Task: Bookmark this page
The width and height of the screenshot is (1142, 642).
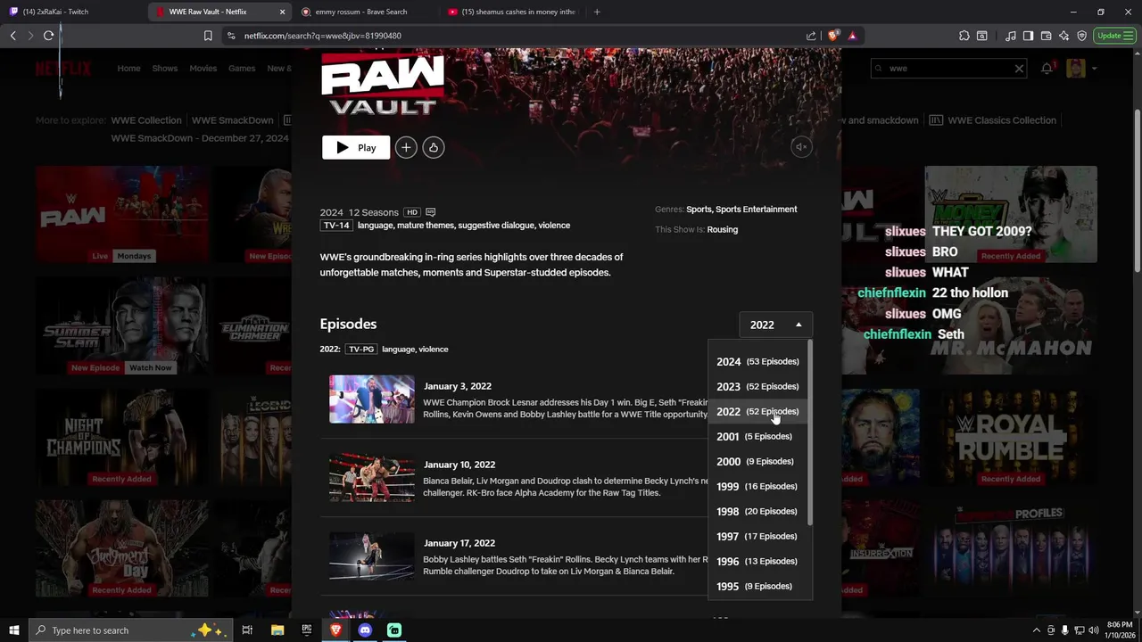Action: [x=208, y=36]
